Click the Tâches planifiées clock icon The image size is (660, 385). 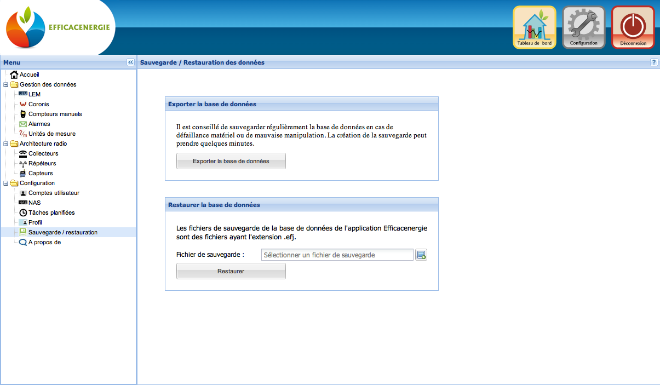coord(22,212)
